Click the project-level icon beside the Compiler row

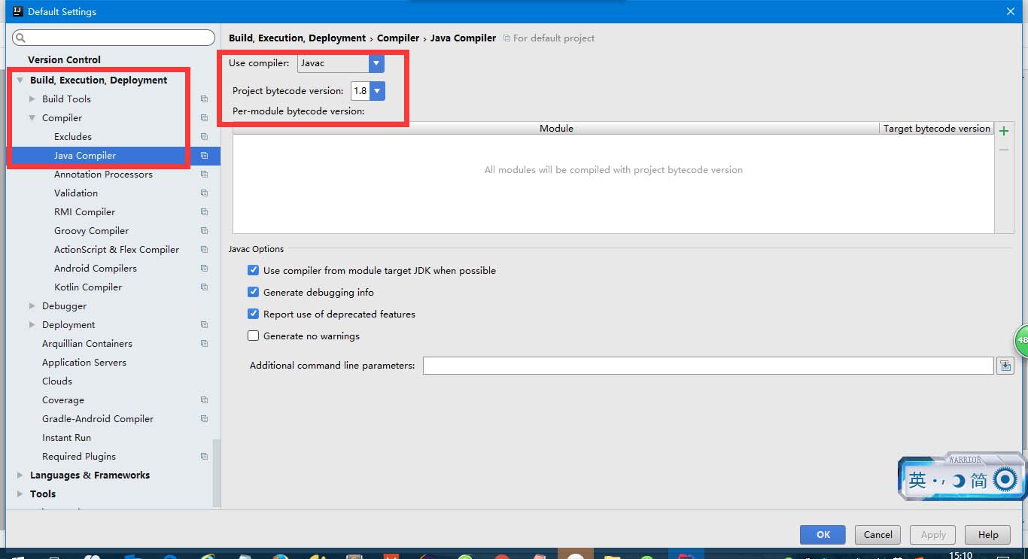click(204, 118)
